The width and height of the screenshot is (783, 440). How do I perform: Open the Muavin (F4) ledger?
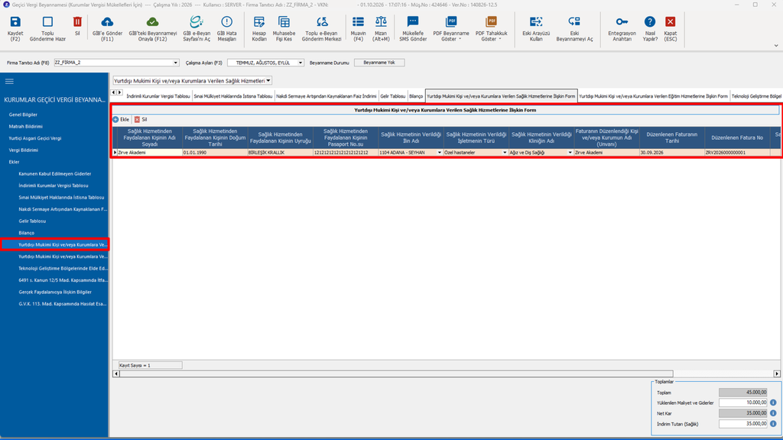tap(358, 22)
